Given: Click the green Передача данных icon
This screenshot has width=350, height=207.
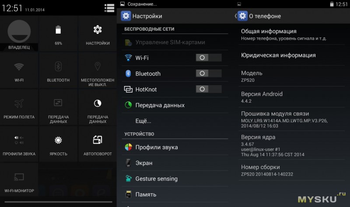Looking at the screenshot, I should coord(128,105).
